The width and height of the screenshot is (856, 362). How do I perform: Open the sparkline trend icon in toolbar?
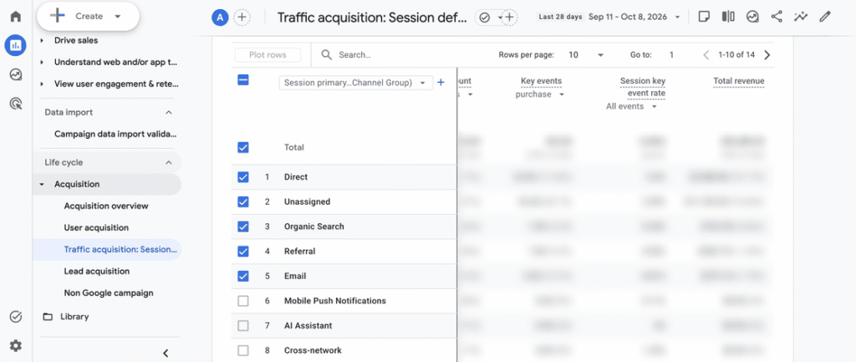tap(800, 17)
